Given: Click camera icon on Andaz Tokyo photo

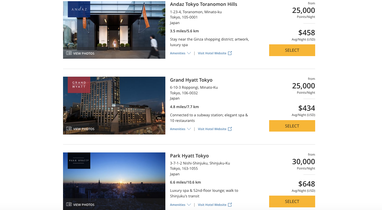Looking at the screenshot, I should click(69, 53).
